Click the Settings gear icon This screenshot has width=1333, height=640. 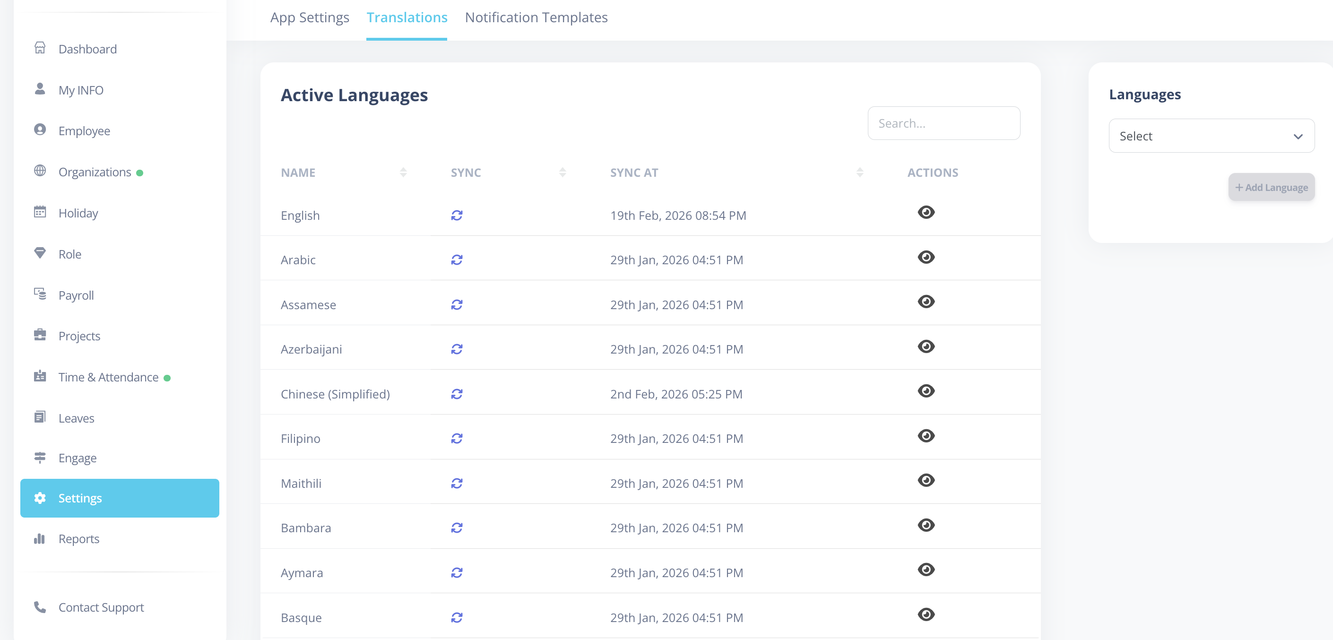point(40,498)
